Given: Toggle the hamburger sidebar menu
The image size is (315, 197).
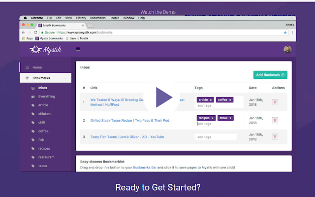Looking at the screenshot, I should (x=78, y=49).
